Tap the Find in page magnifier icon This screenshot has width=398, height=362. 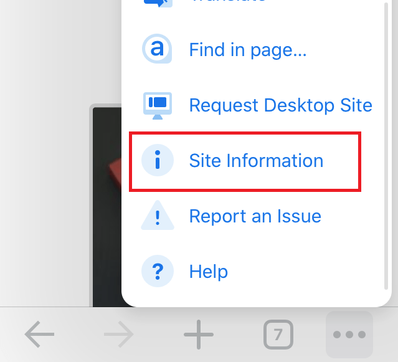pos(157,49)
